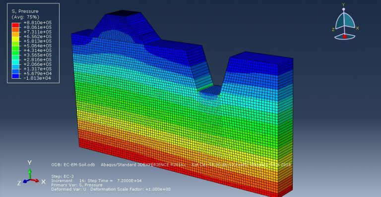381x197 pixels.
Task: Click the Y axis handle of view compass
Action: pos(344,9)
